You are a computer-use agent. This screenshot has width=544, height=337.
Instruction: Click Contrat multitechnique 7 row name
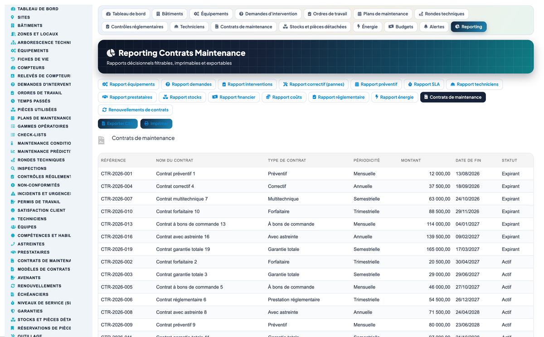[x=182, y=199]
